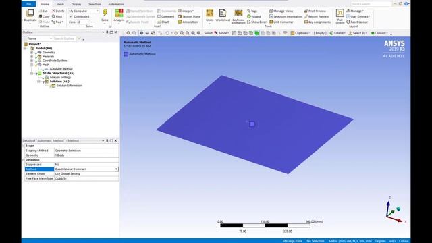Open the Select By dropdown
This screenshot has height=243, width=432.
point(358,33)
